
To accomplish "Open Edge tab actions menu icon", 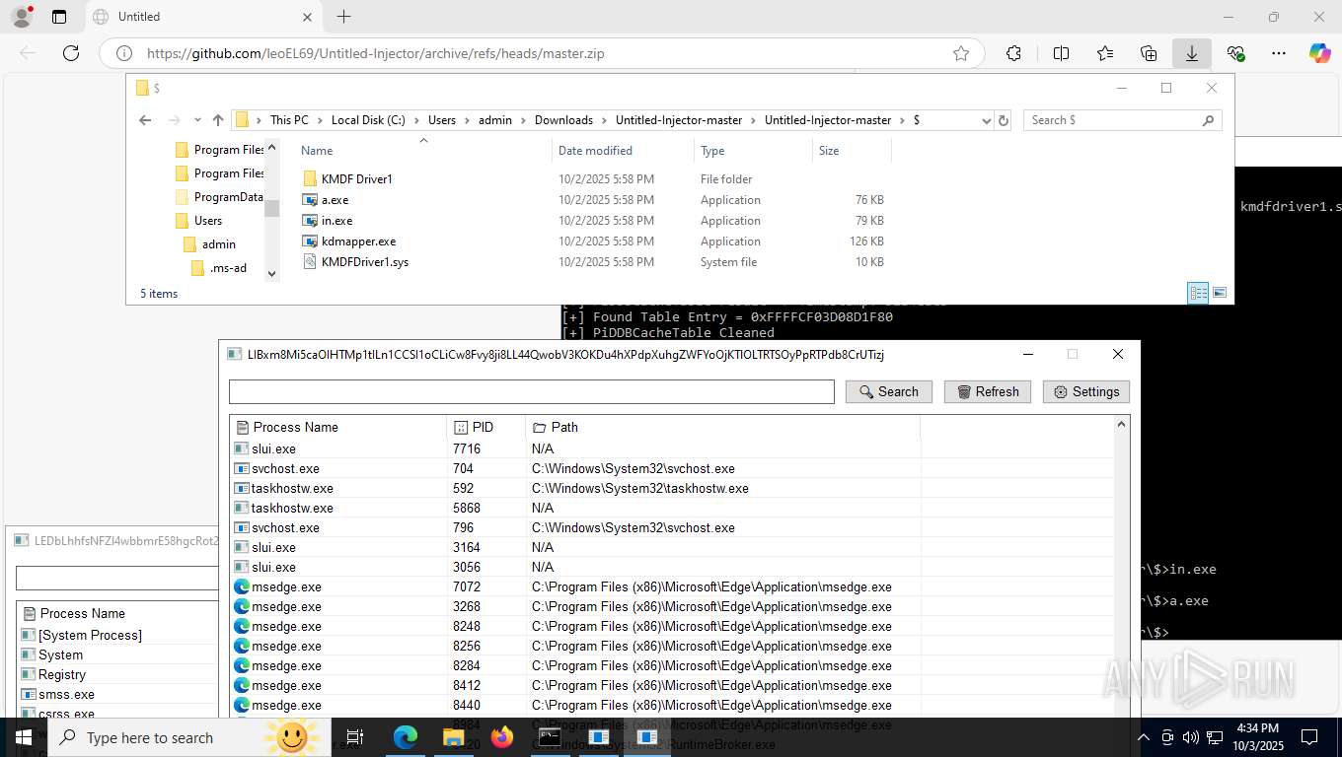I will [x=59, y=17].
